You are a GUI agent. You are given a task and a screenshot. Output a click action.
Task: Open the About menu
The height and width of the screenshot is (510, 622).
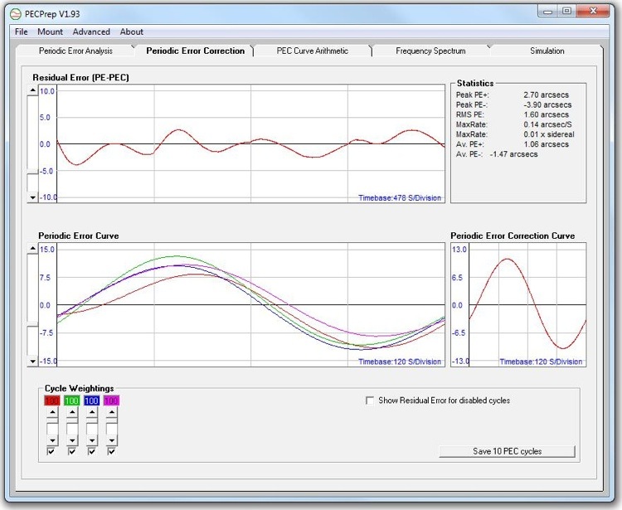pyautogui.click(x=132, y=32)
